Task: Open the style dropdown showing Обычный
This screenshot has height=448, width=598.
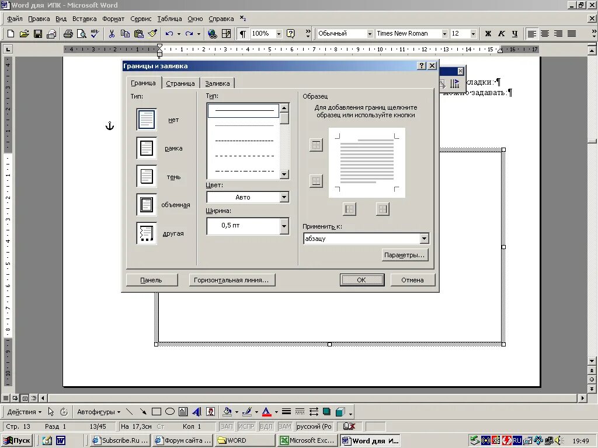Action: [x=370, y=33]
